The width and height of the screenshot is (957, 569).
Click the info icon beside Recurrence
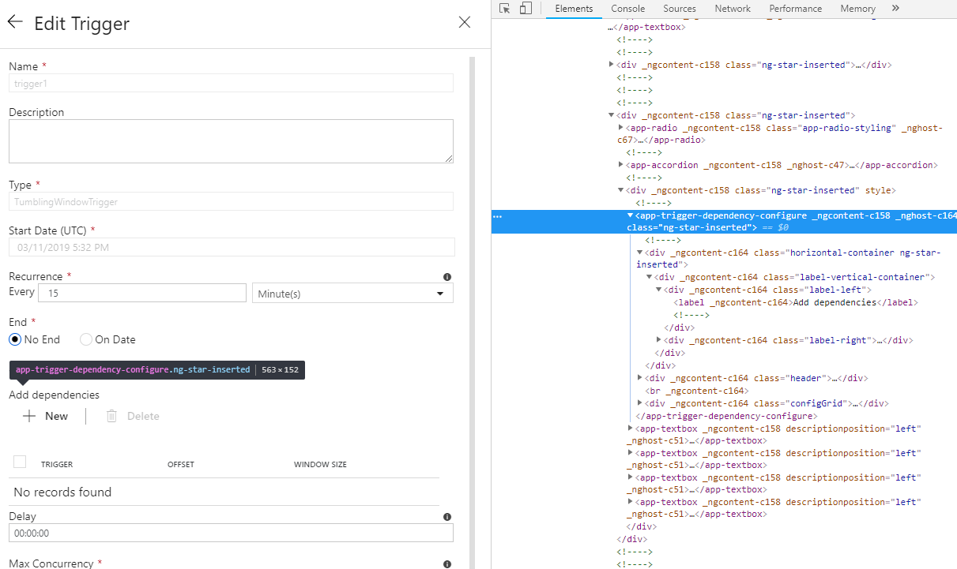click(446, 276)
